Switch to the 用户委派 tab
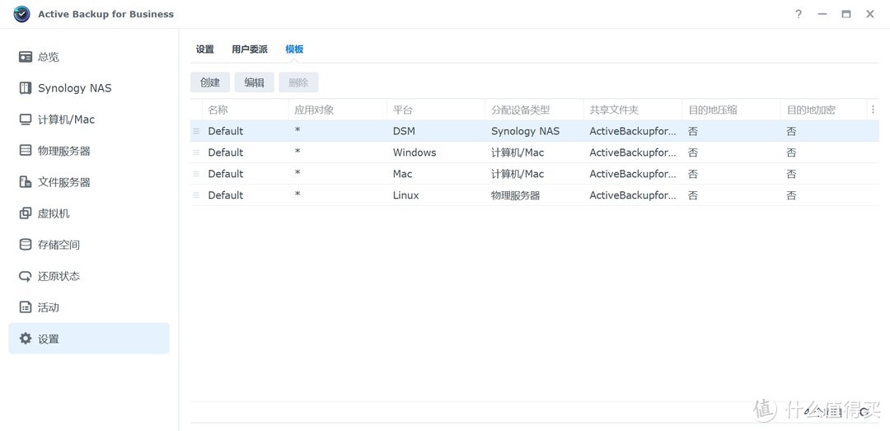The height and width of the screenshot is (431, 890). (250, 49)
